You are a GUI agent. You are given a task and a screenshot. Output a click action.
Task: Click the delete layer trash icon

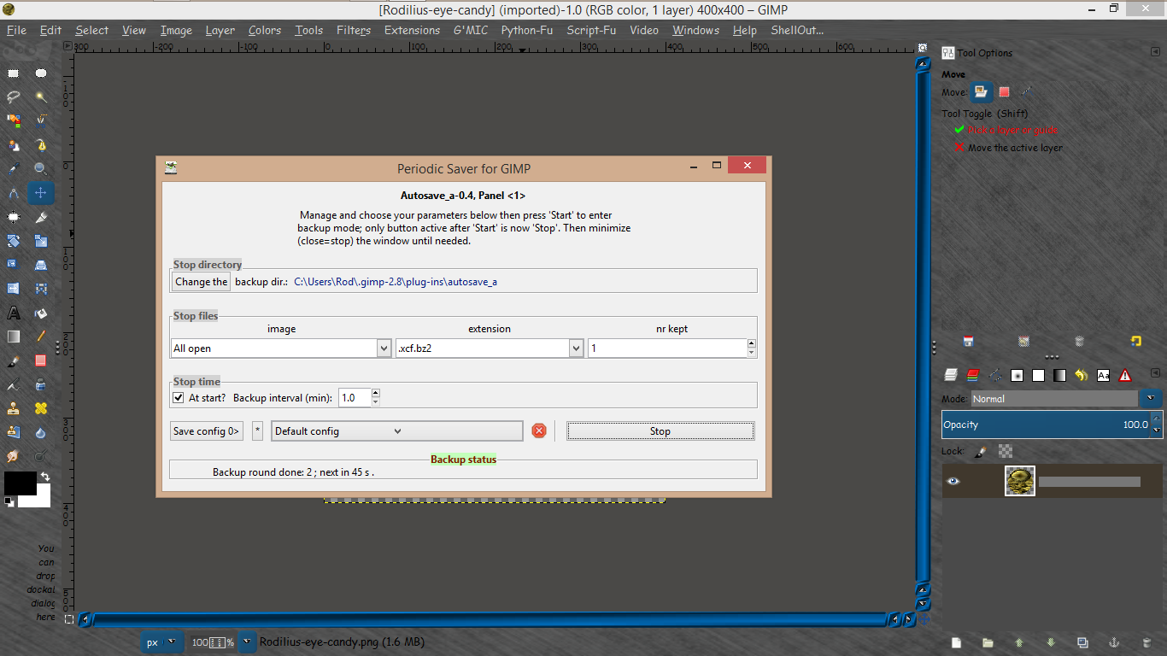[1146, 642]
